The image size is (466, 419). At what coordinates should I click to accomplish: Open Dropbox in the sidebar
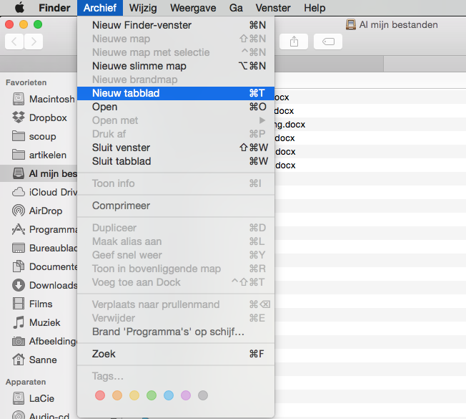tap(39, 117)
